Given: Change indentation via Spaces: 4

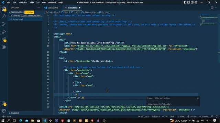Looking at the screenshot, I should tap(156, 117).
